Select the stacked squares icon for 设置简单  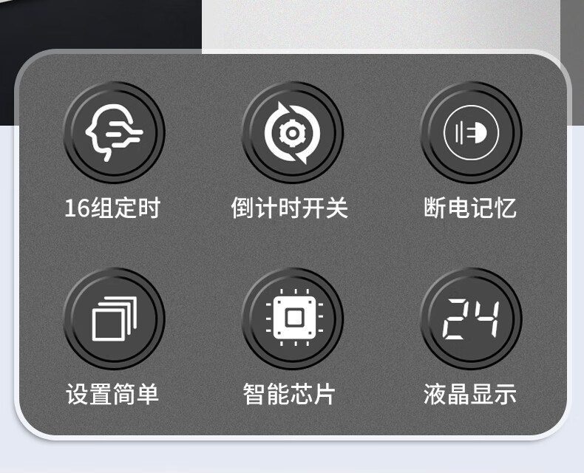click(114, 319)
